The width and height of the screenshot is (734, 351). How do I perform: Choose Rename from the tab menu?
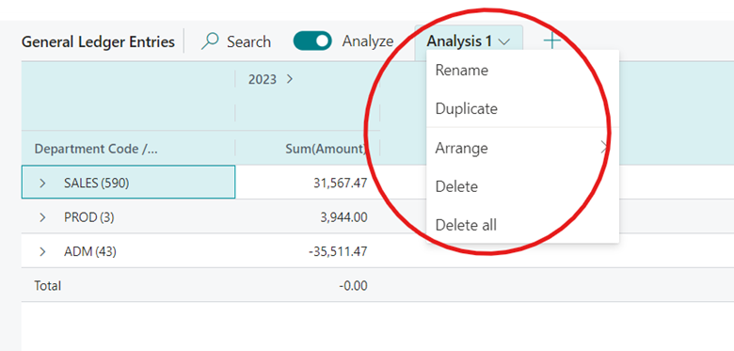point(522,71)
